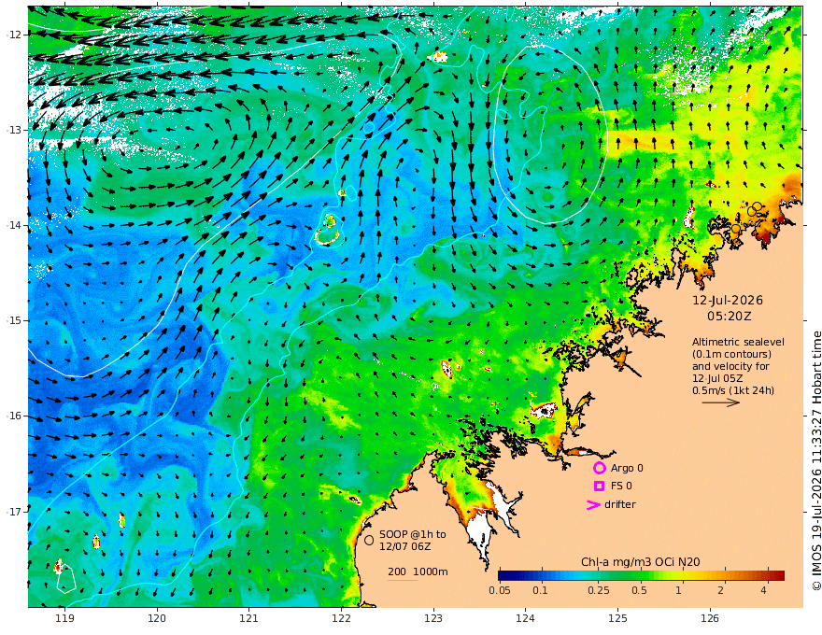Click the colorbar tick label 0.1

[540, 590]
